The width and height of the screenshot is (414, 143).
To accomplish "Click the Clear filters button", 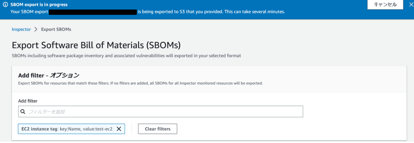I will pos(157,129).
